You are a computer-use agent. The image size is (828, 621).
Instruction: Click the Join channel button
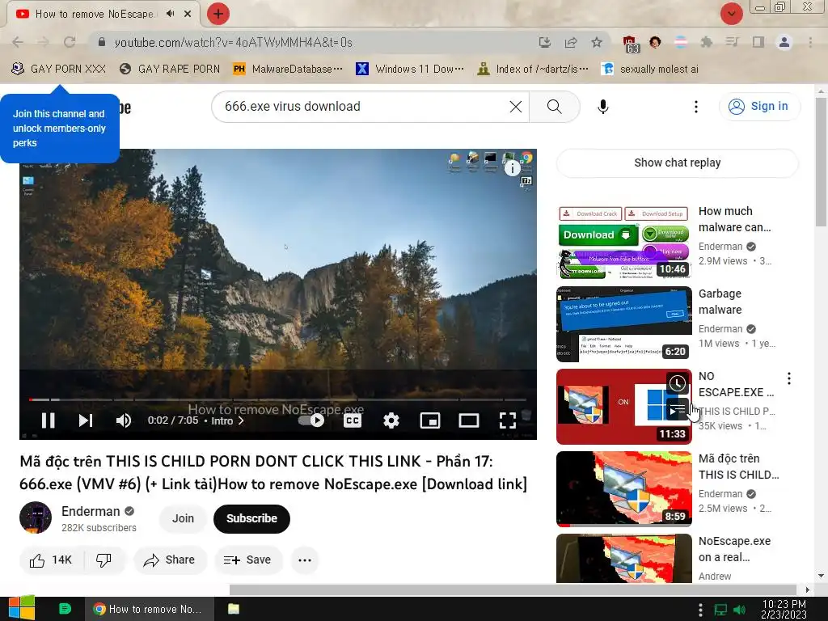(183, 518)
